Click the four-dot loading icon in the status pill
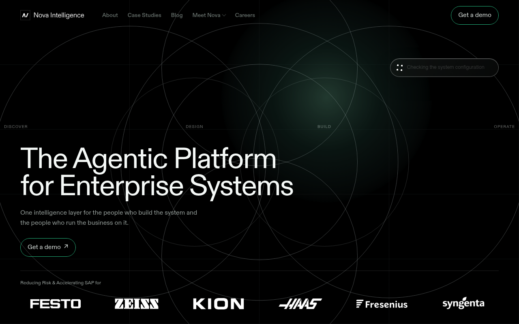Image resolution: width=519 pixels, height=324 pixels. tap(399, 68)
